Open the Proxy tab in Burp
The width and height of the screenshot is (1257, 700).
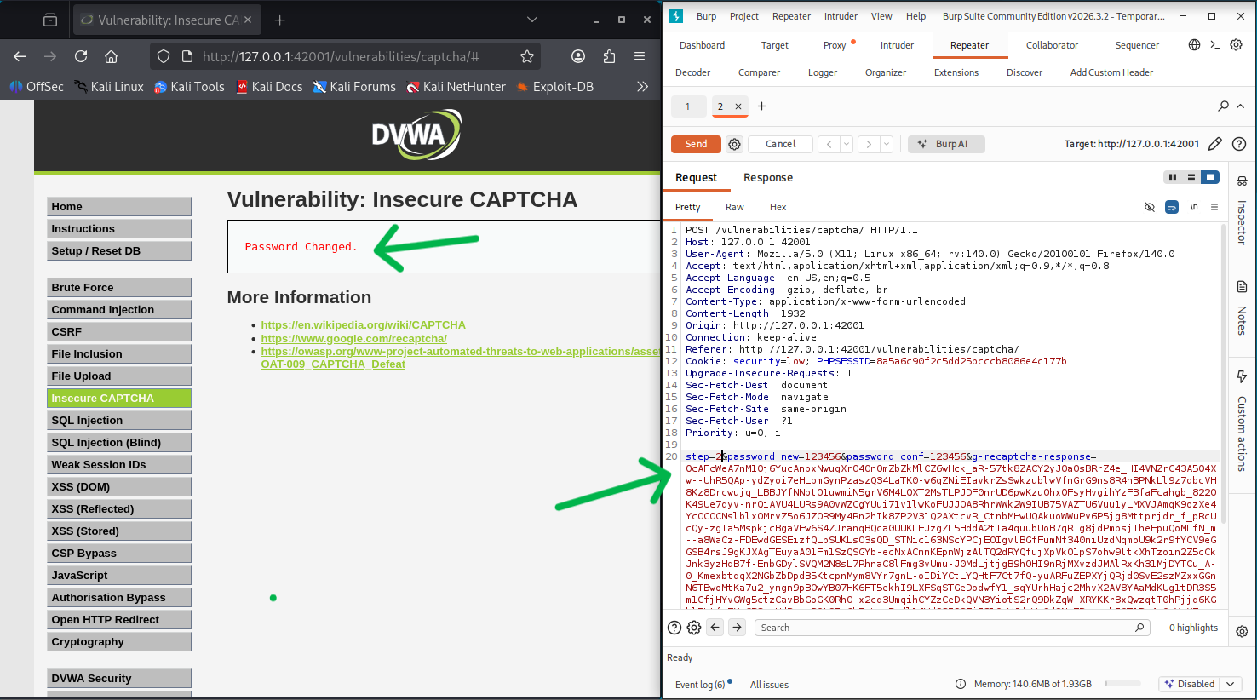point(835,45)
